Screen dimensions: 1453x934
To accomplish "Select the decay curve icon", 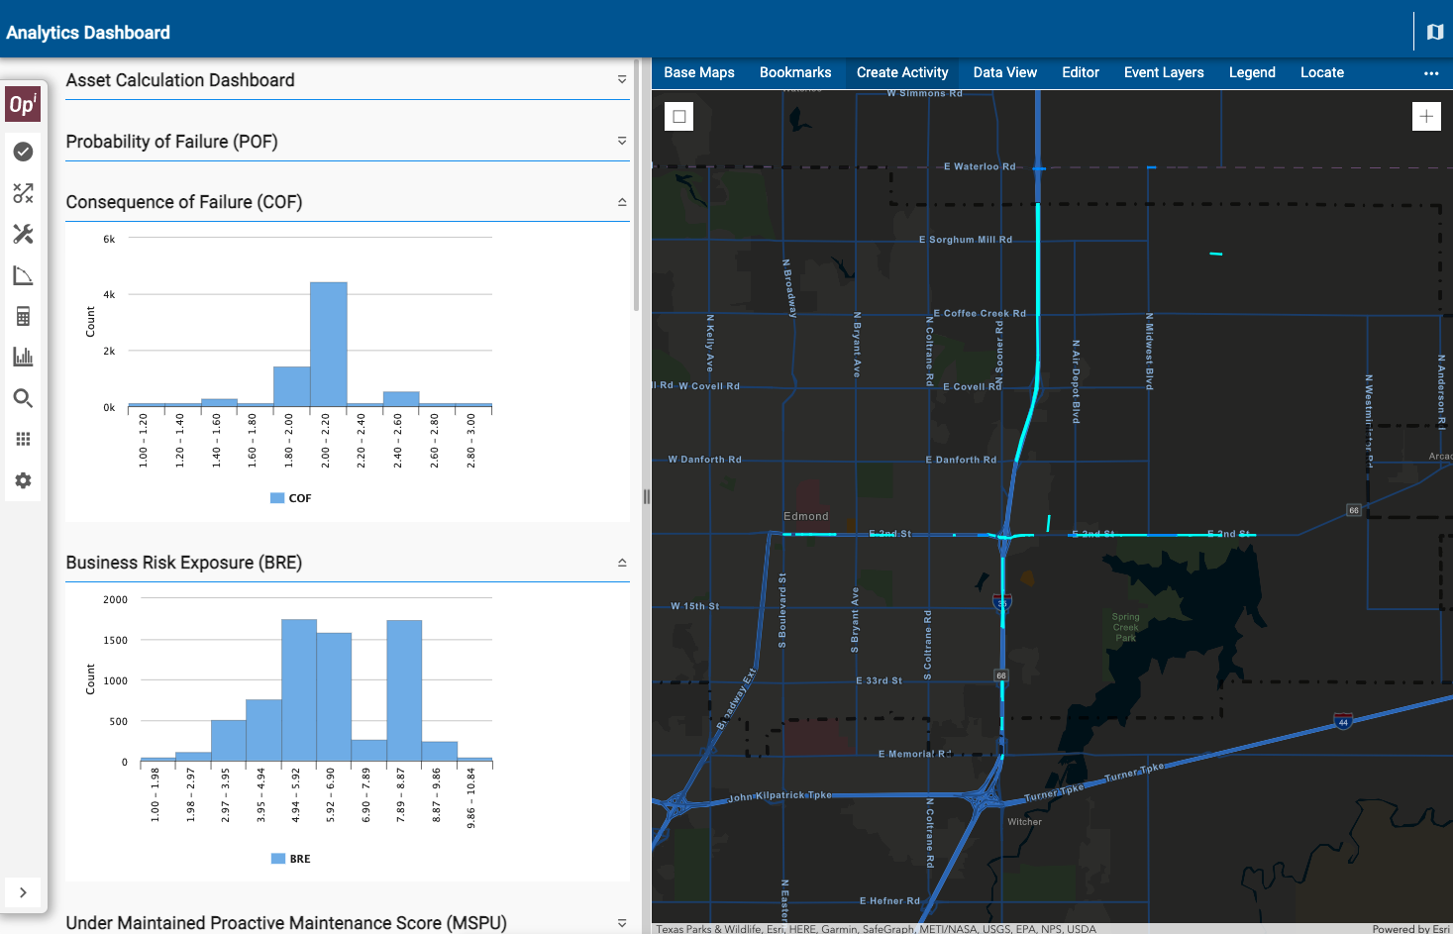I will (23, 275).
